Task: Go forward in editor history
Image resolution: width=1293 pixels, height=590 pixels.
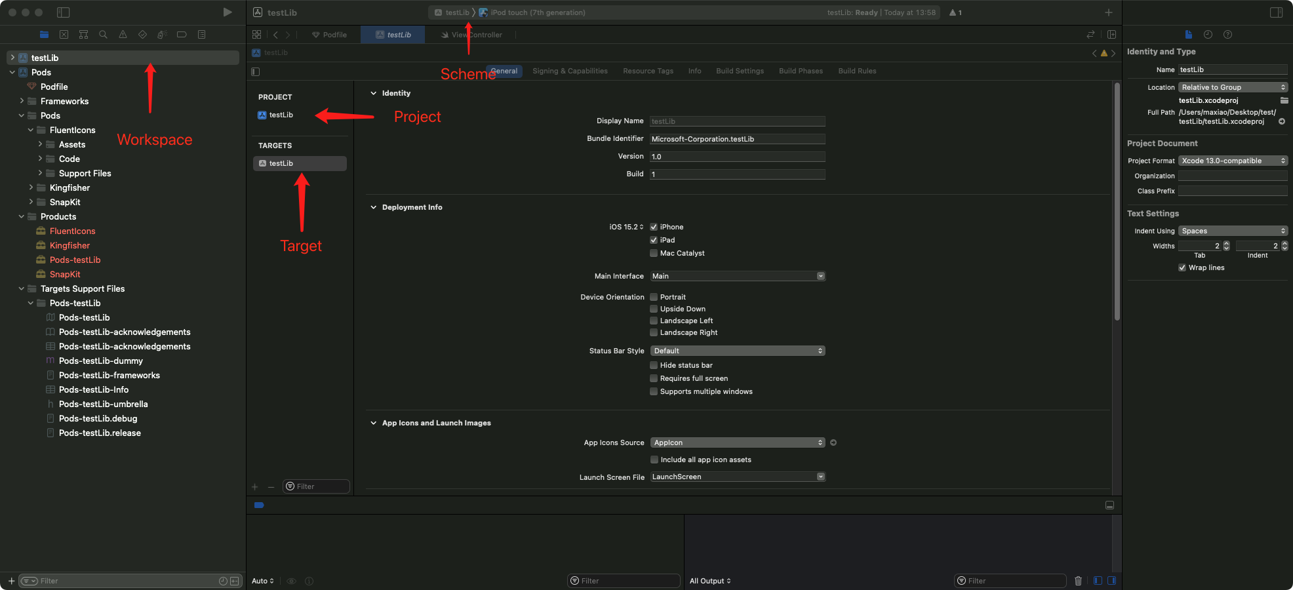Action: (287, 35)
